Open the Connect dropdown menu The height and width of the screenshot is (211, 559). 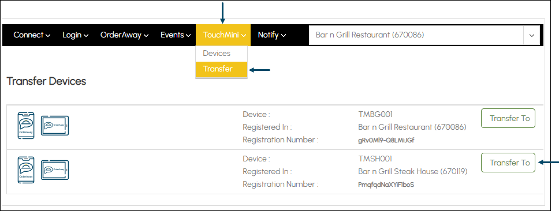tap(32, 35)
